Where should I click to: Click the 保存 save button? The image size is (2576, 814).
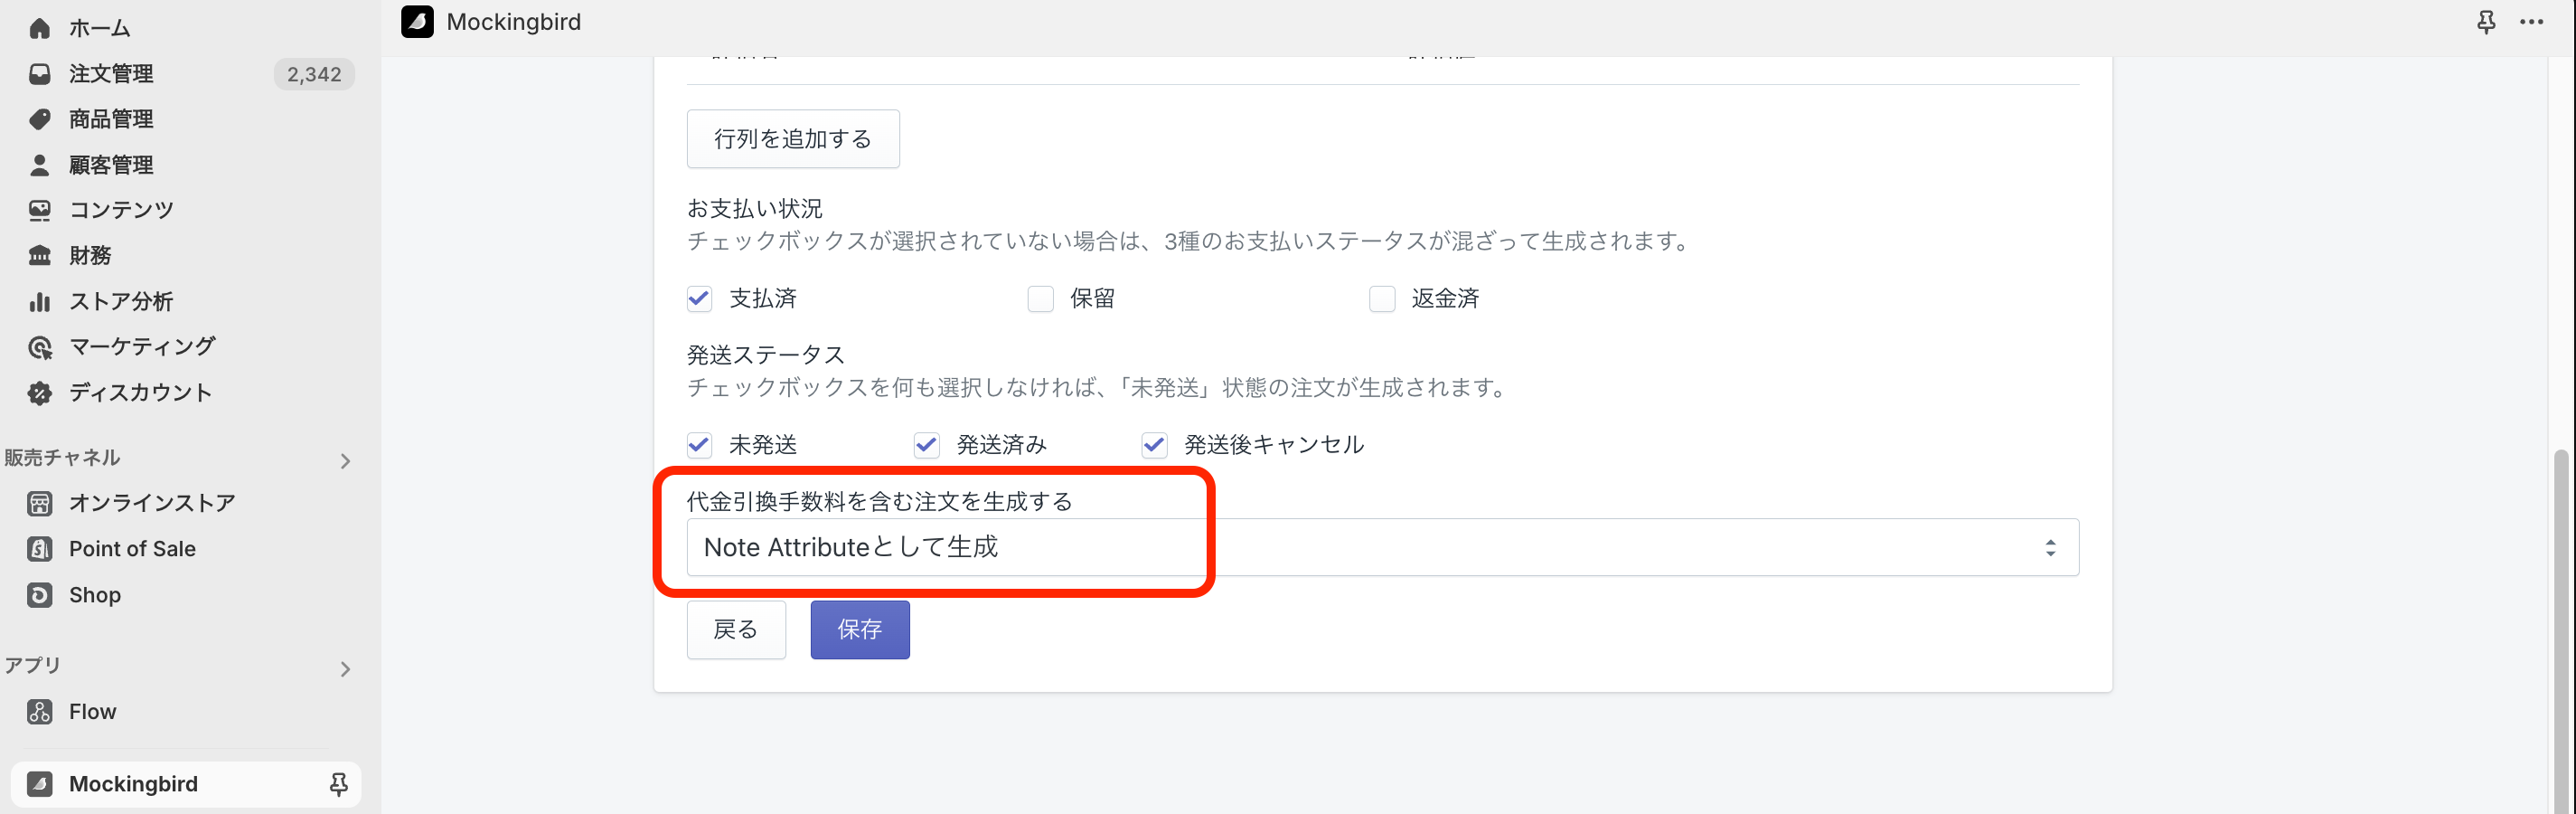[860, 629]
